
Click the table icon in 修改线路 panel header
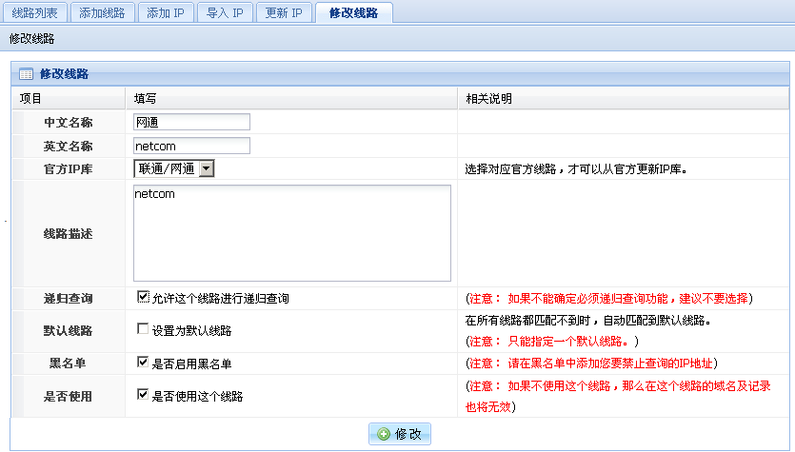[27, 73]
